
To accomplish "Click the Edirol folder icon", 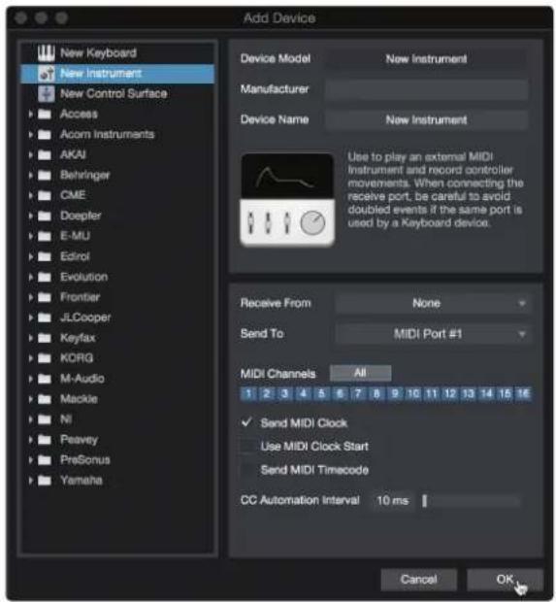I will click(x=45, y=256).
